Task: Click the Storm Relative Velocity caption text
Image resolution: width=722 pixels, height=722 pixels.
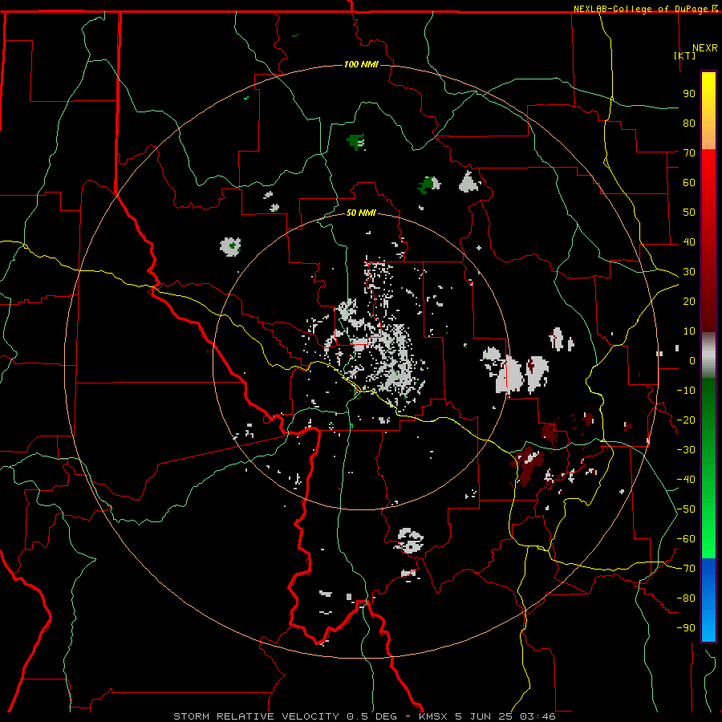Action: tap(364, 716)
